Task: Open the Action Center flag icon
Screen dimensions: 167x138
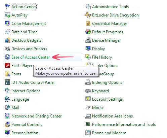Action: point(7,6)
